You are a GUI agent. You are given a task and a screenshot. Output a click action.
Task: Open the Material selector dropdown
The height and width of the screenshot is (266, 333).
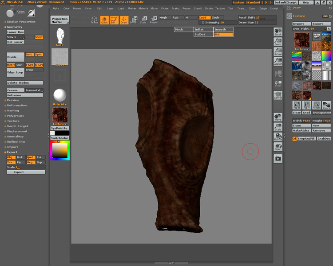tap(59, 104)
